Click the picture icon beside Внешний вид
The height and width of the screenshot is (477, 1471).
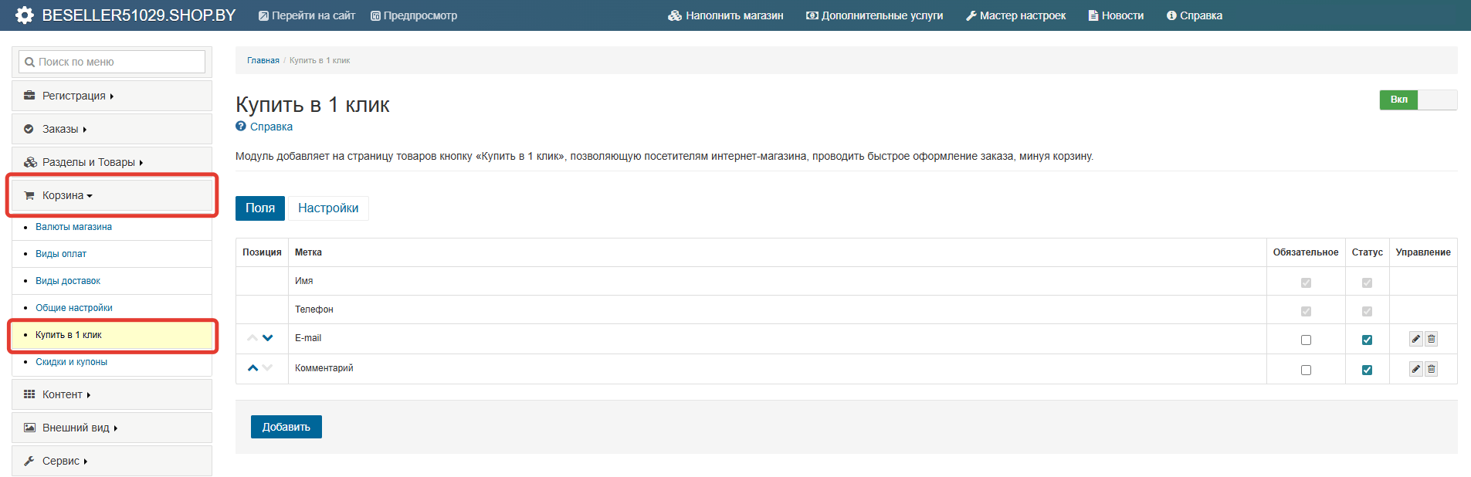29,428
